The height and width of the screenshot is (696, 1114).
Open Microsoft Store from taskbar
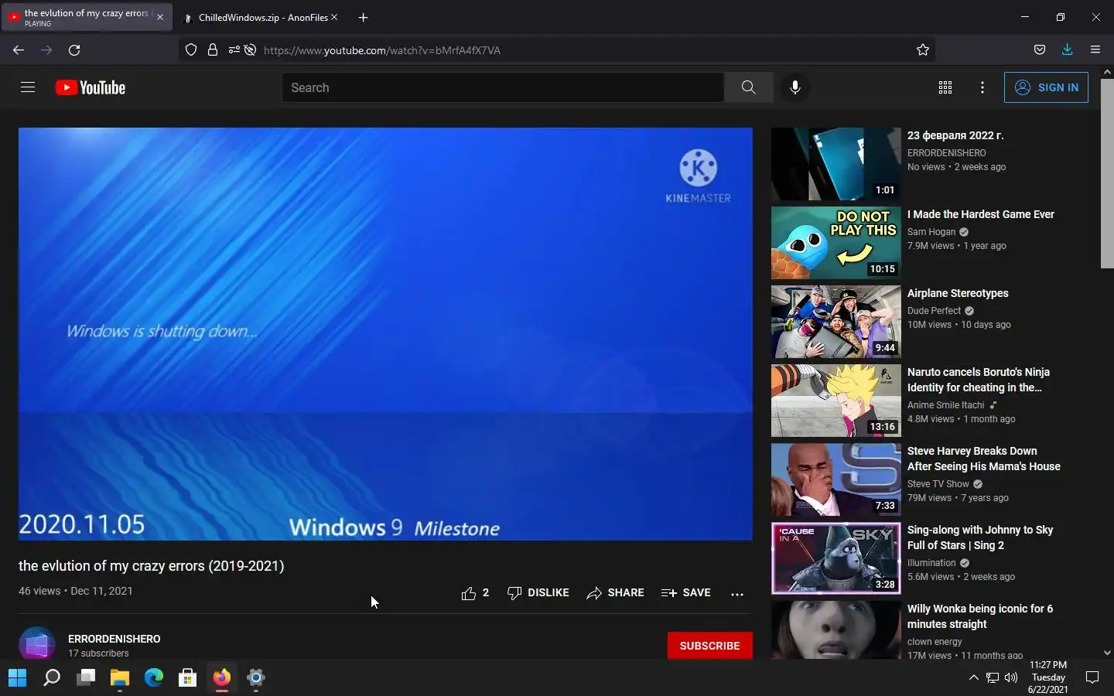[188, 678]
